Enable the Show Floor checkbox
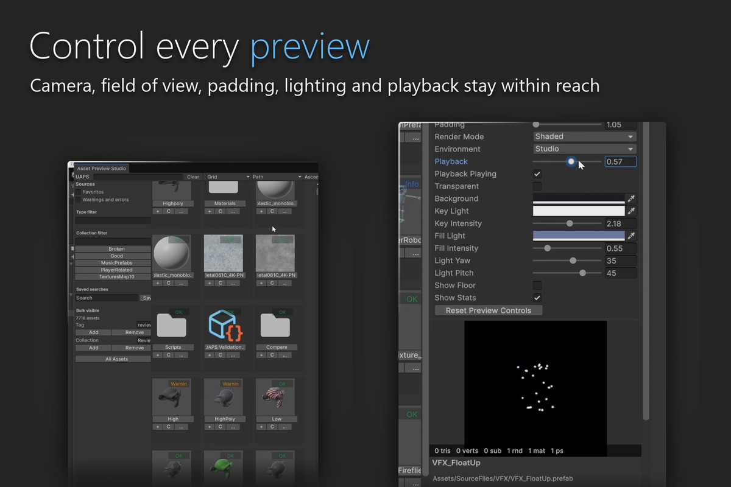This screenshot has width=731, height=487. coord(537,286)
